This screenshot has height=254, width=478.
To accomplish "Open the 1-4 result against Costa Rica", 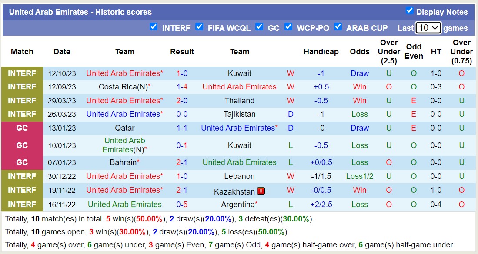I will [182, 87].
